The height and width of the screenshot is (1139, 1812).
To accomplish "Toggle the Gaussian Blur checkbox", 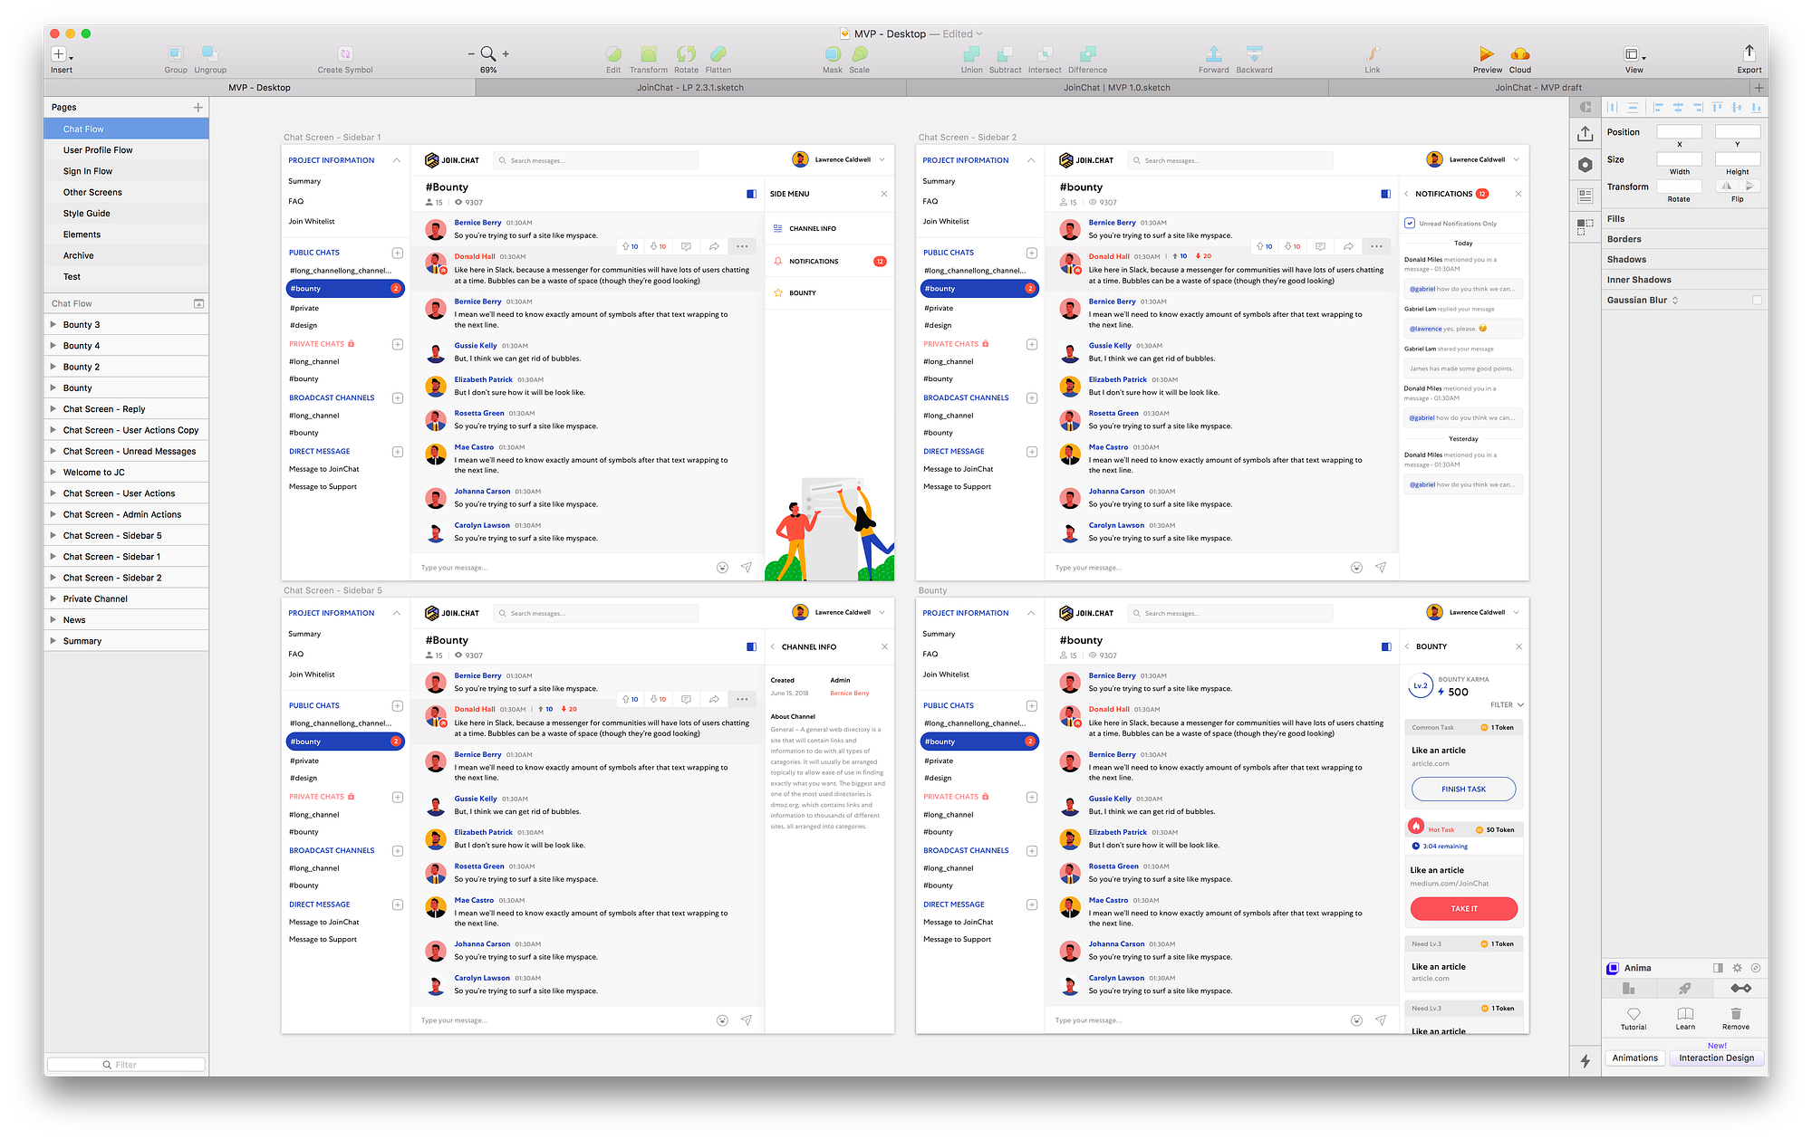I will click(1757, 300).
